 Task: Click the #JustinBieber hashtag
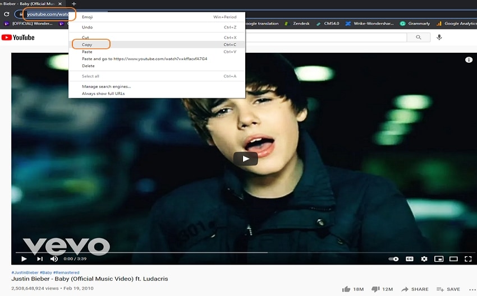(x=25, y=272)
